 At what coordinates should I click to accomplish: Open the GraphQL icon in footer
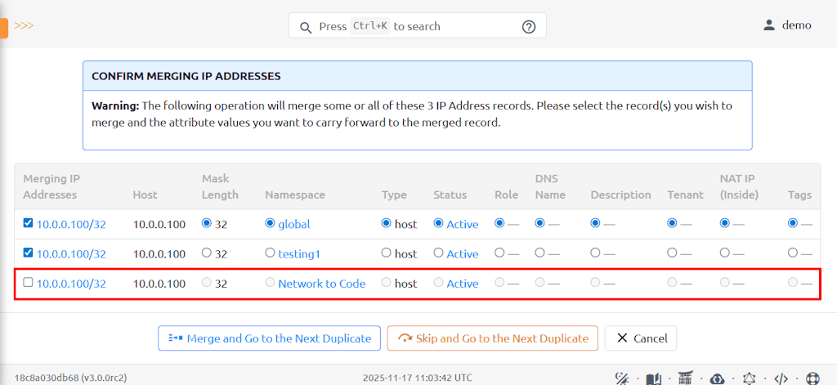(x=750, y=378)
